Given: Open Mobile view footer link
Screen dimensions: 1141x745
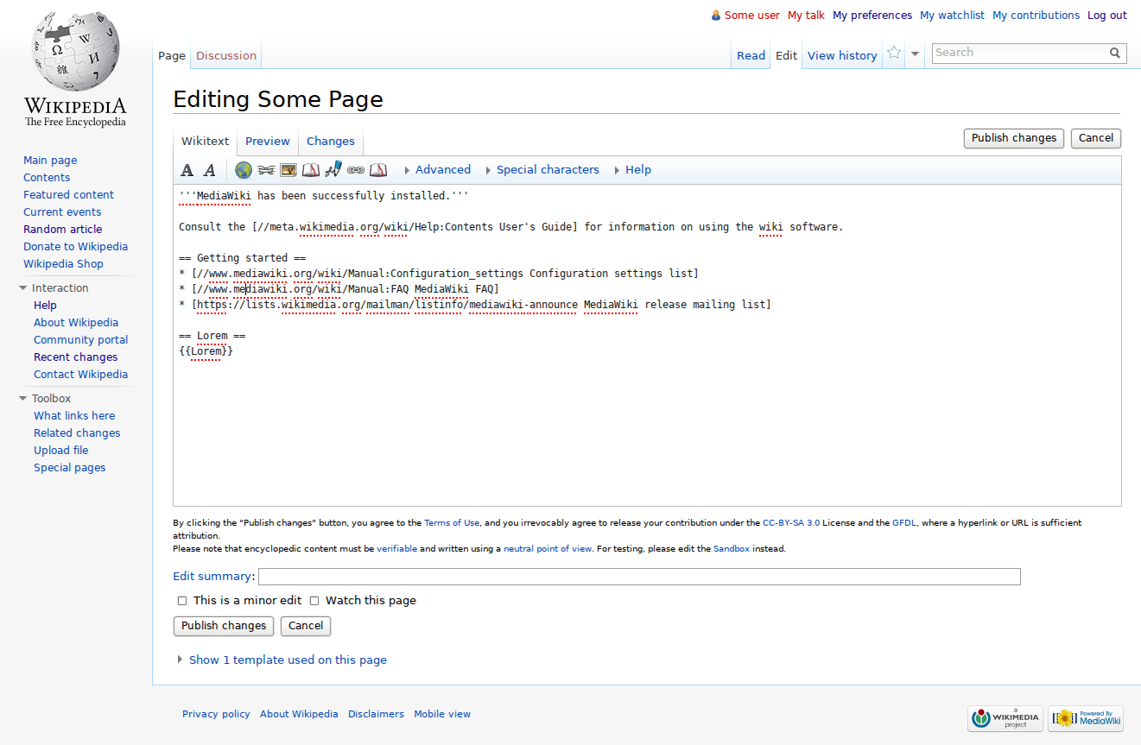Looking at the screenshot, I should (442, 715).
